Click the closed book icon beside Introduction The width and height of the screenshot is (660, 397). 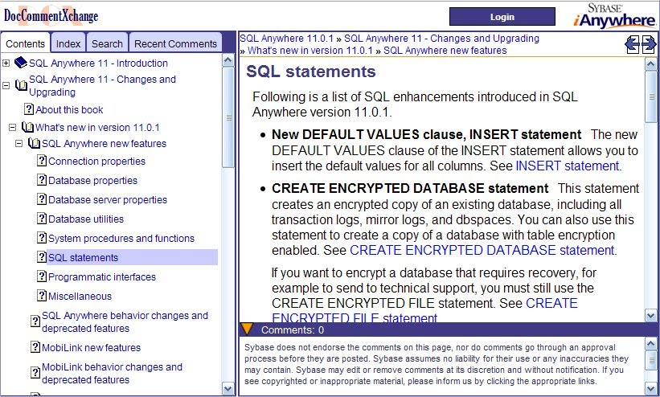click(20, 63)
